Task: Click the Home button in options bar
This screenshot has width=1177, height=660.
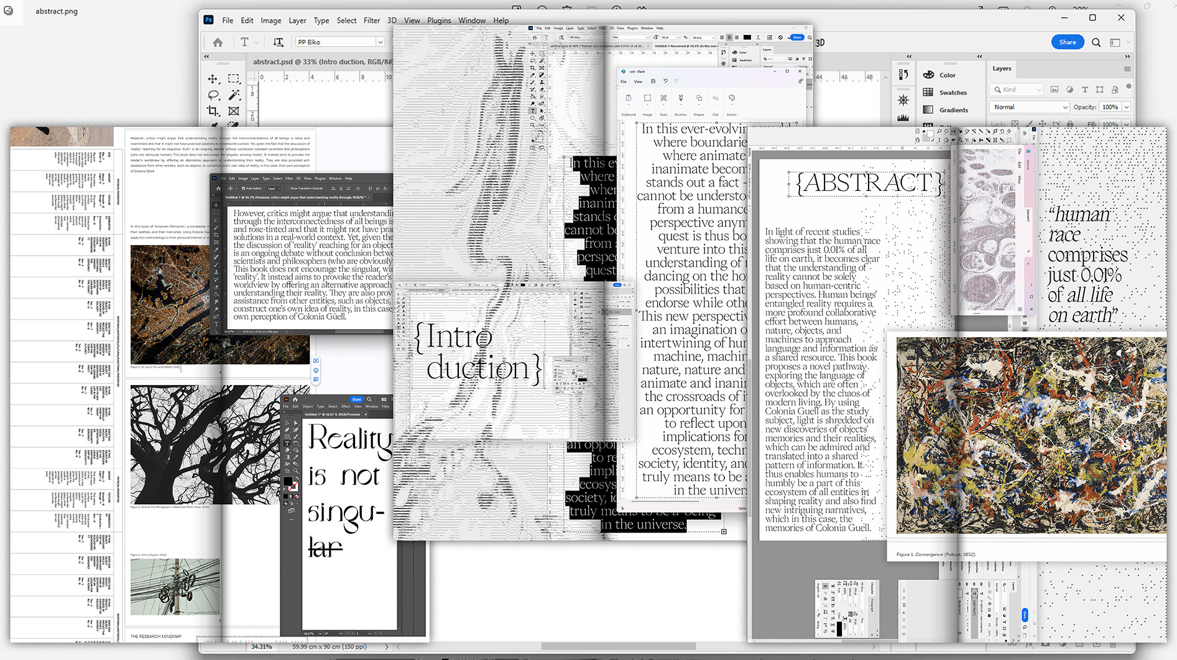Action: coord(218,42)
